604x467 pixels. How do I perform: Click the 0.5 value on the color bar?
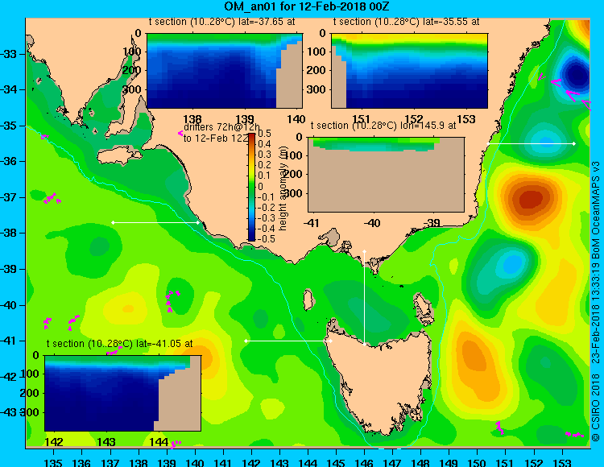point(264,134)
